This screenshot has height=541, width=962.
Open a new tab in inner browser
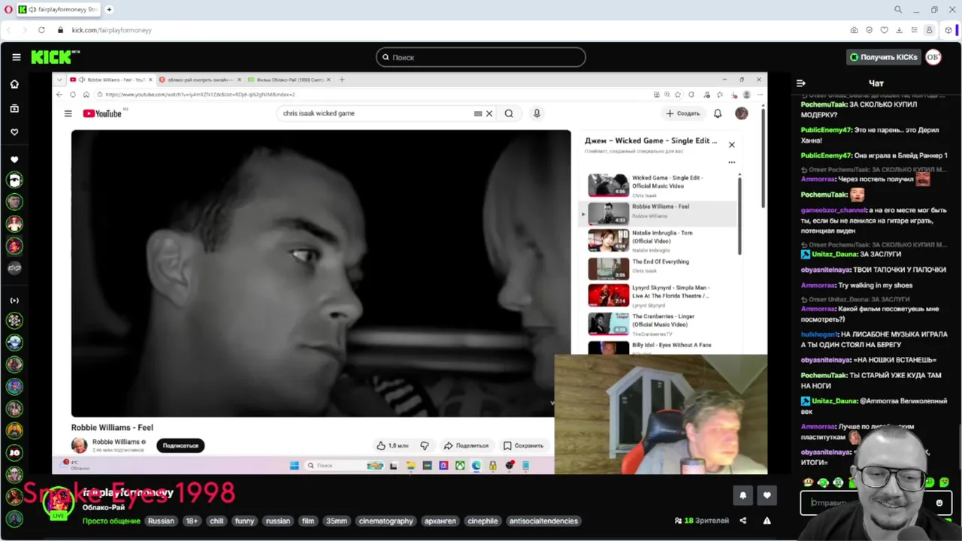tap(342, 80)
